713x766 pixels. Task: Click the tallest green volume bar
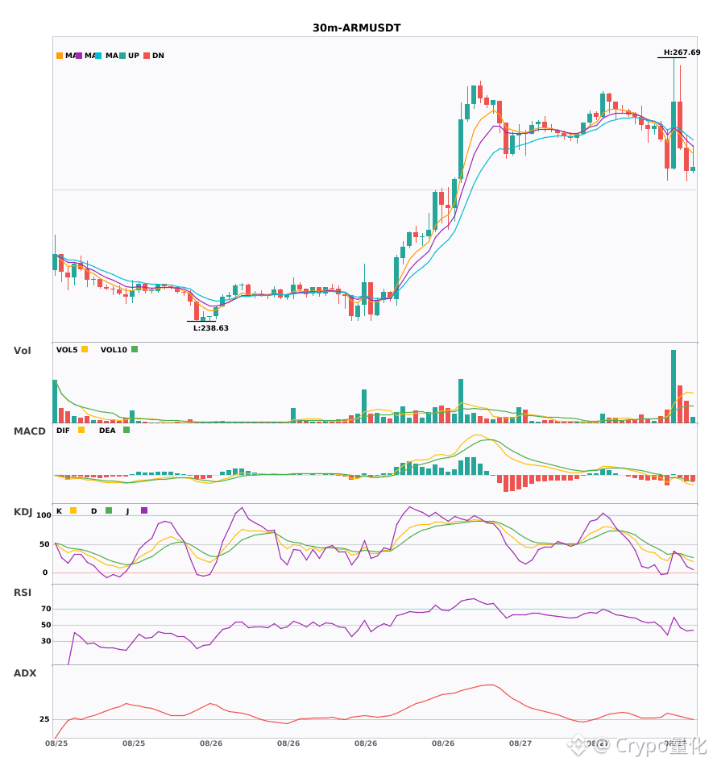coord(674,386)
